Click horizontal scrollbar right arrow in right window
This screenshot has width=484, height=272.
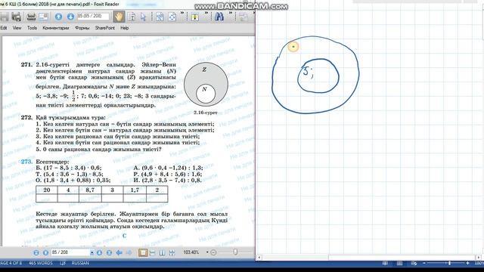click(479, 257)
